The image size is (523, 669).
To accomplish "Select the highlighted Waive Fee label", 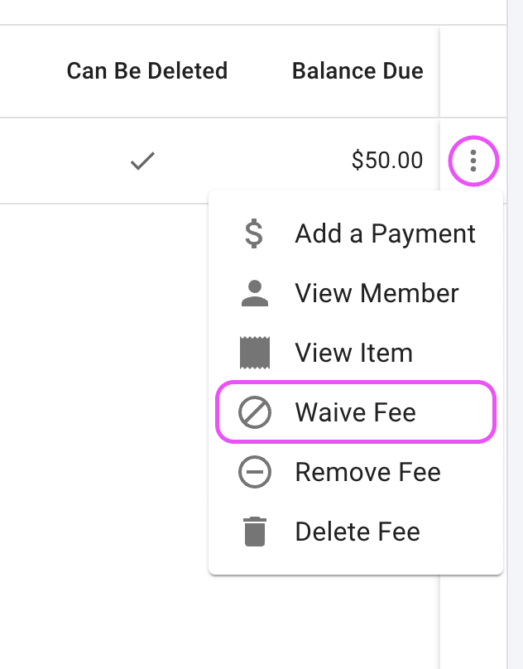I will coord(355,412).
